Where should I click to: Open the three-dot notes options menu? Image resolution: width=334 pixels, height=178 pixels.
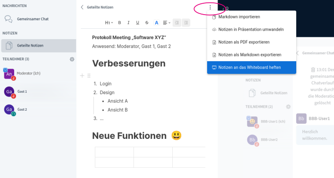click(210, 7)
